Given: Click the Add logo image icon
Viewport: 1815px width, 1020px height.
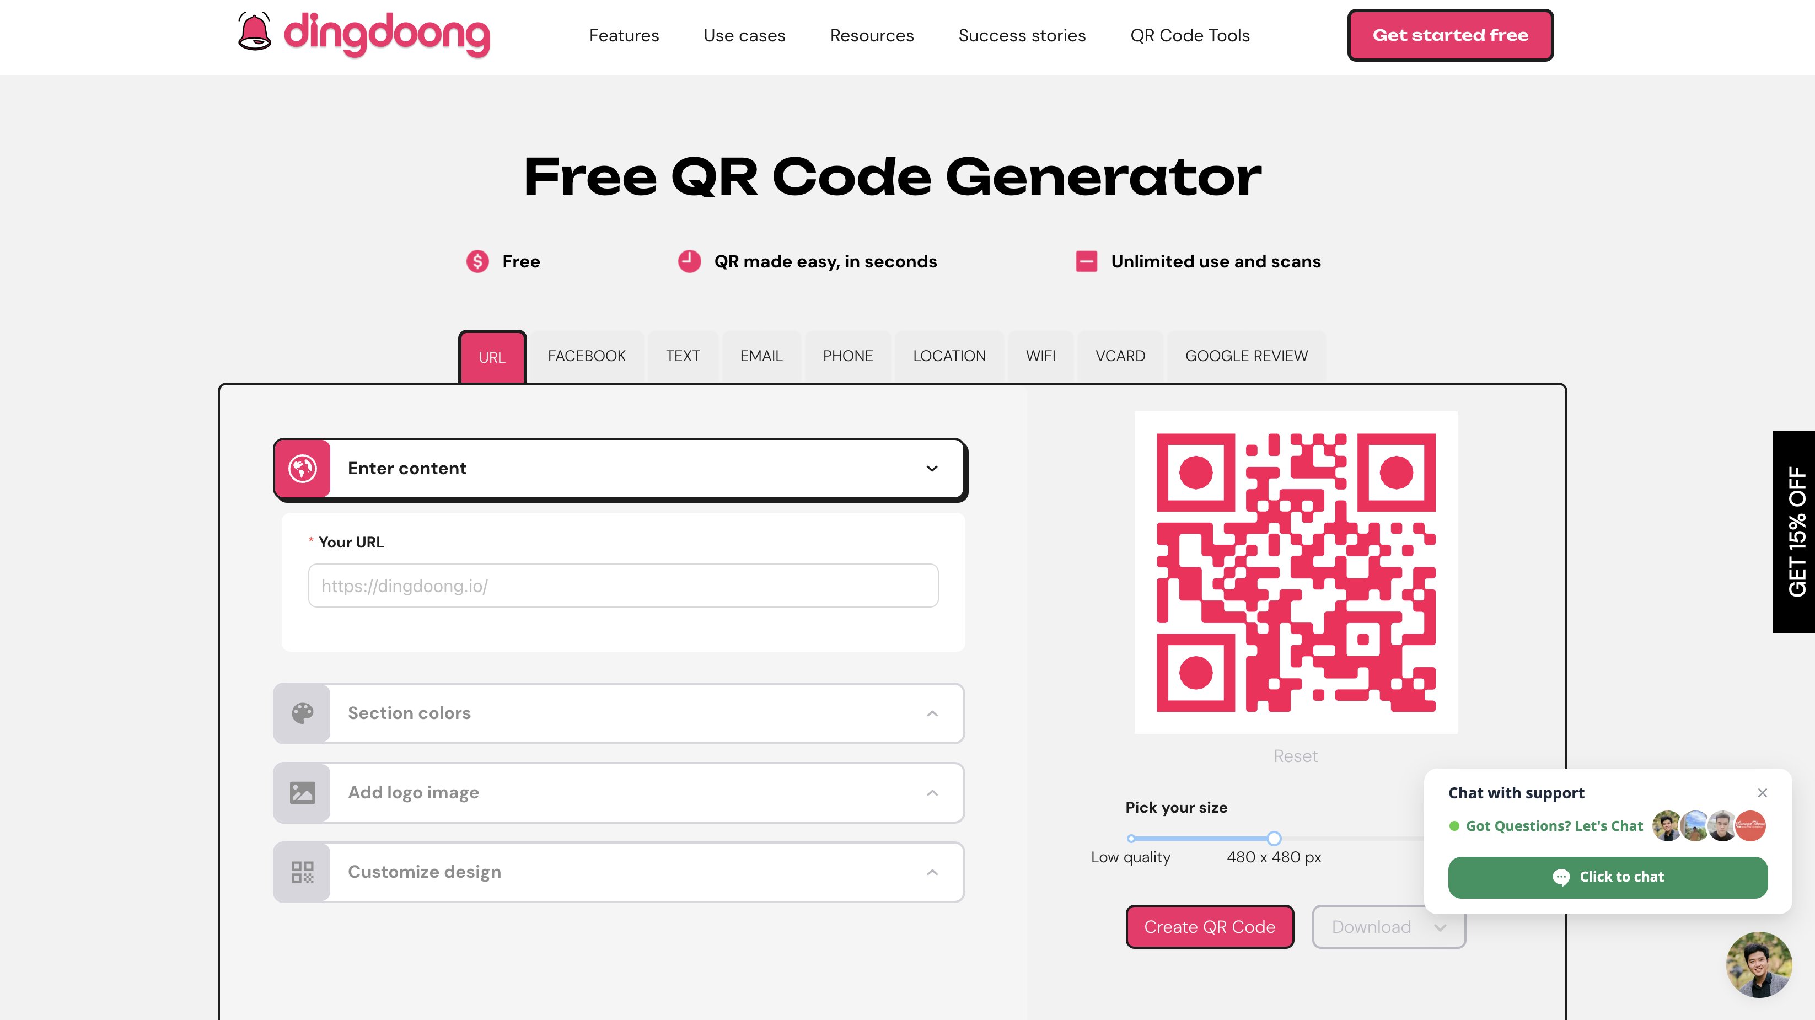Looking at the screenshot, I should 300,792.
